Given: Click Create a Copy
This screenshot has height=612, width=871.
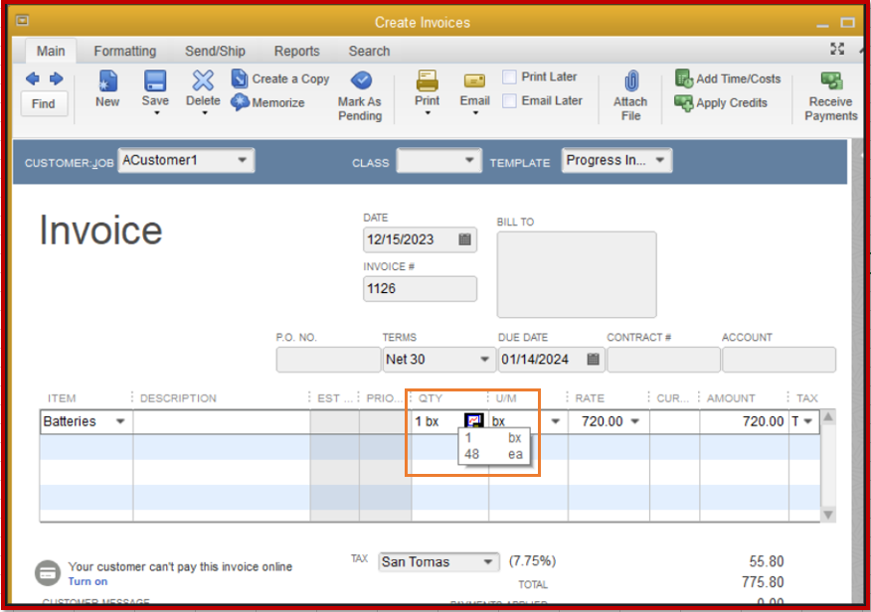Looking at the screenshot, I should coord(280,78).
